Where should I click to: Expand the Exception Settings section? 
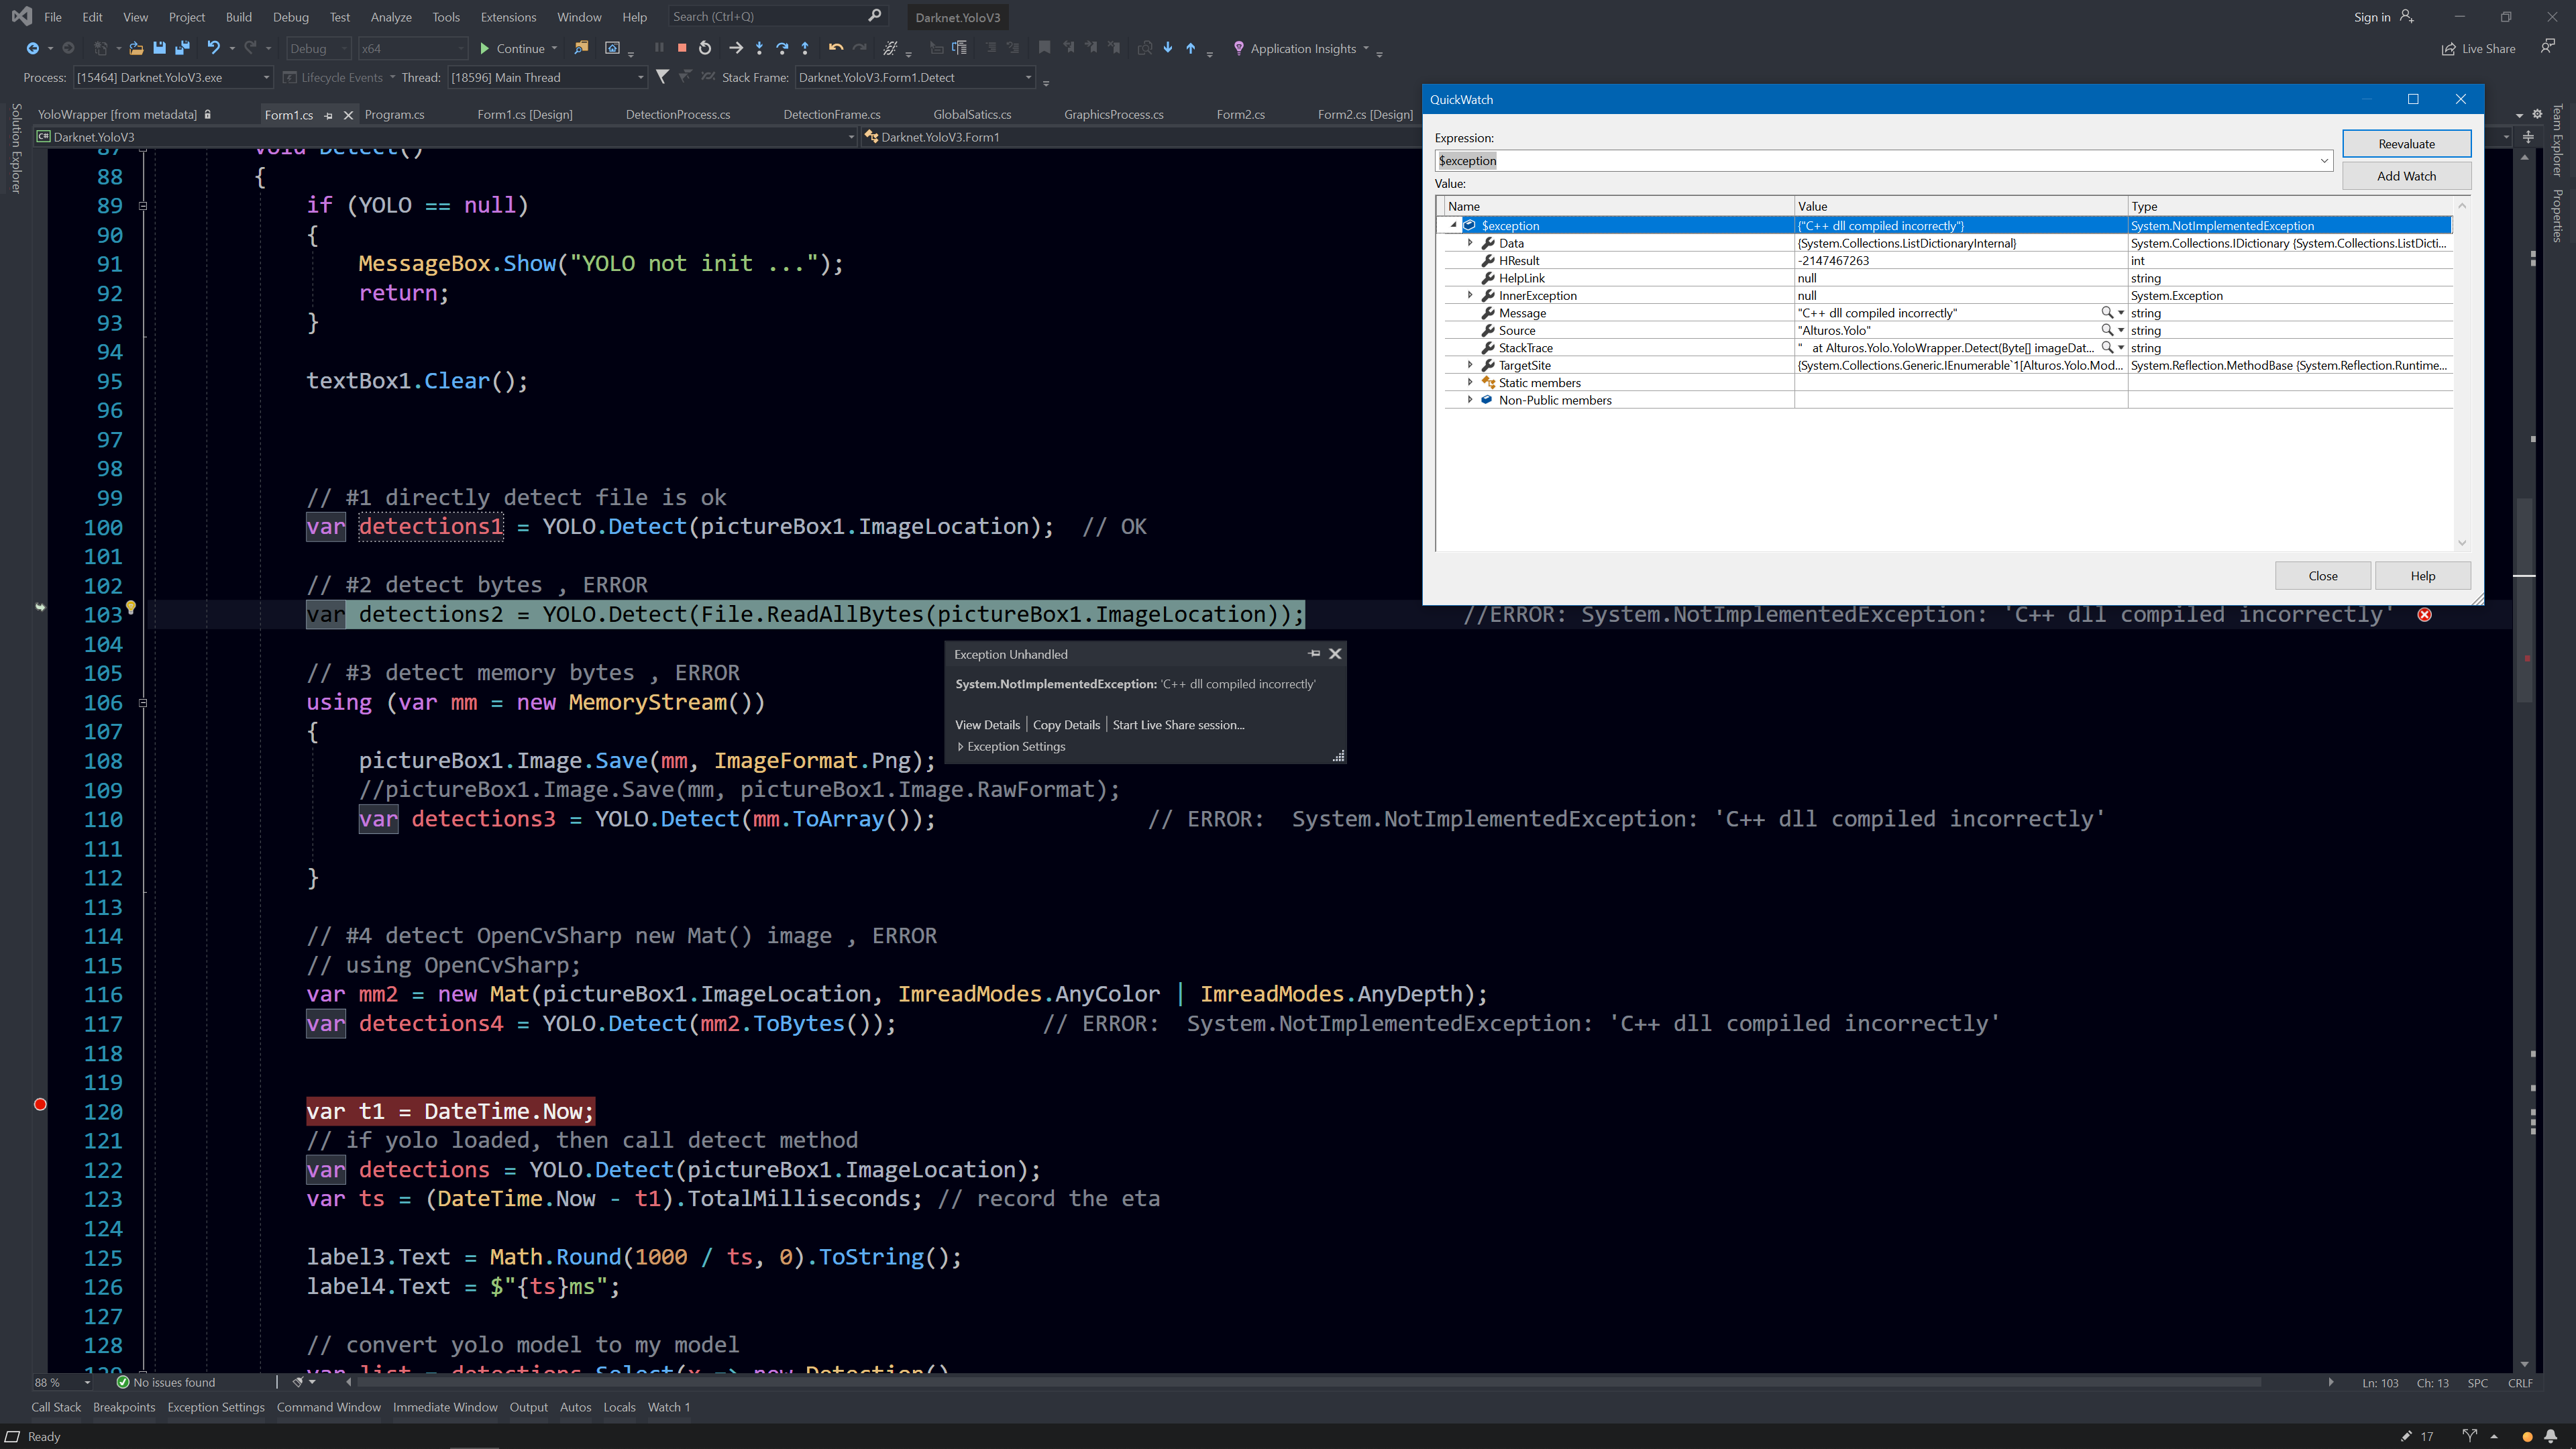pos(961,747)
